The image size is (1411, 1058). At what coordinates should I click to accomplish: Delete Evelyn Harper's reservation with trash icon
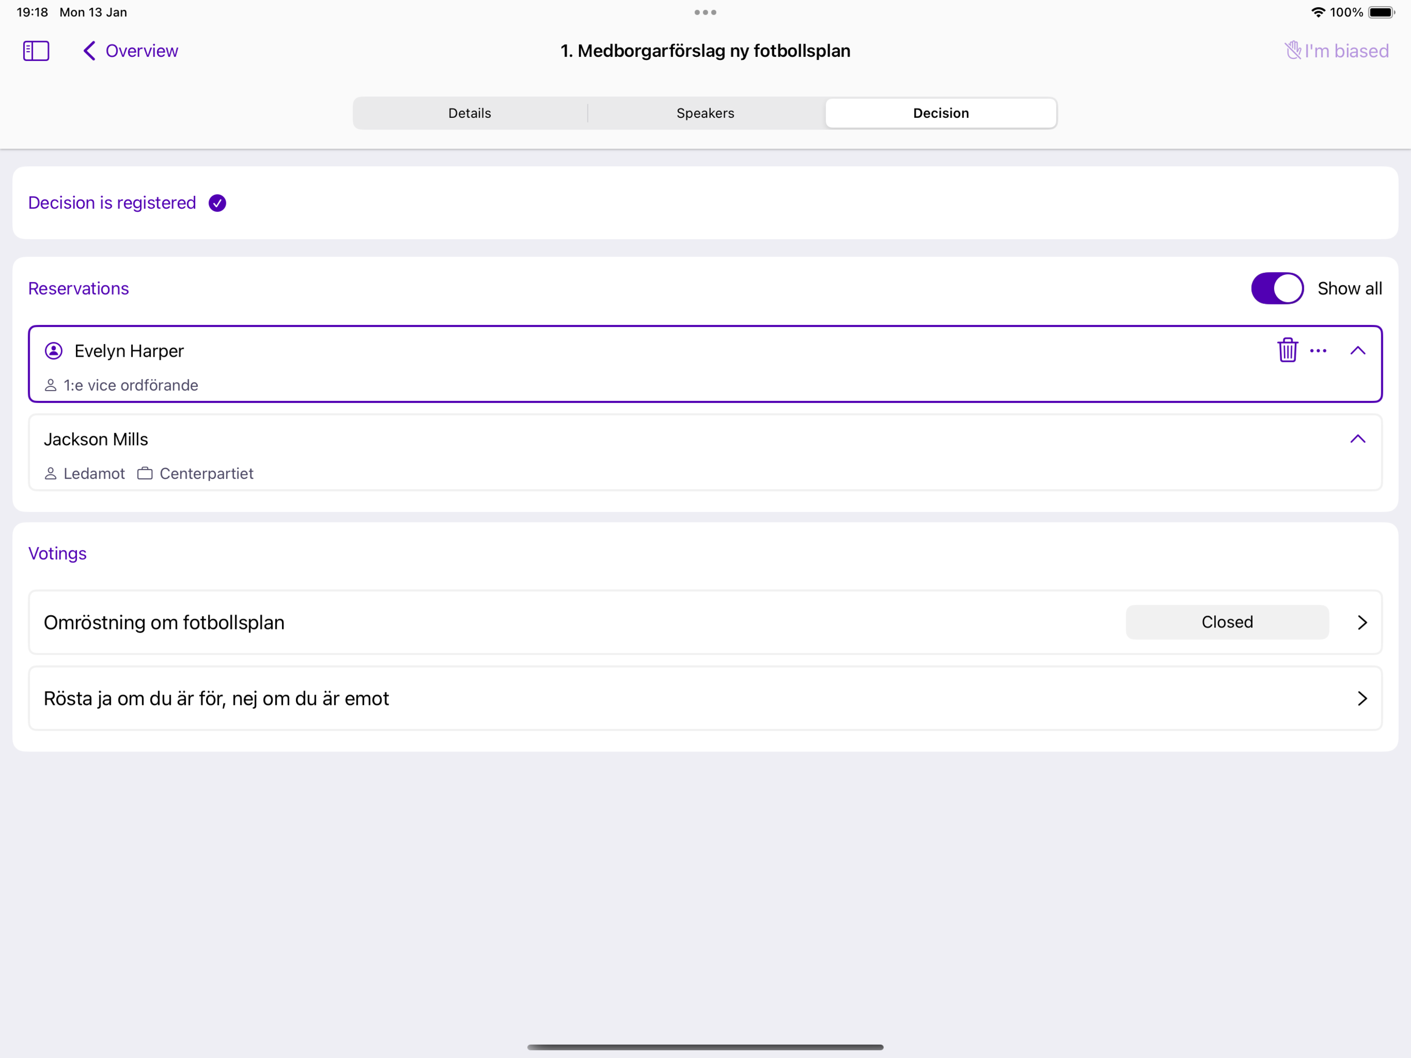point(1288,350)
